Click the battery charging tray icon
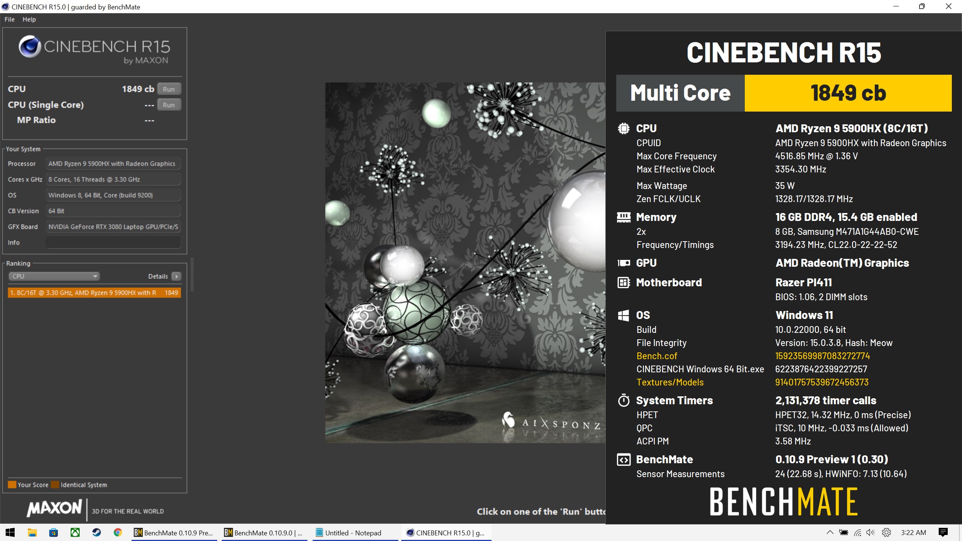Viewport: 962px width, 541px height. (844, 532)
